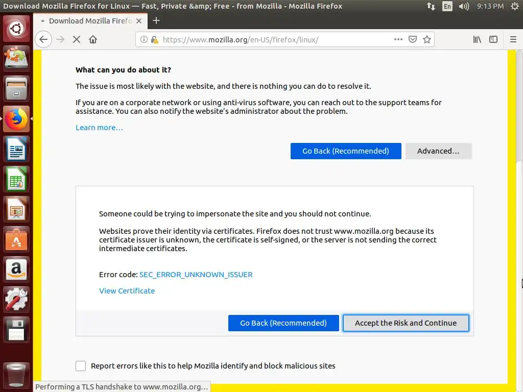This screenshot has width=523, height=392.
Task: Open the SEC_ERROR_UNKNOWN_ISSUER error code link
Action: point(196,275)
